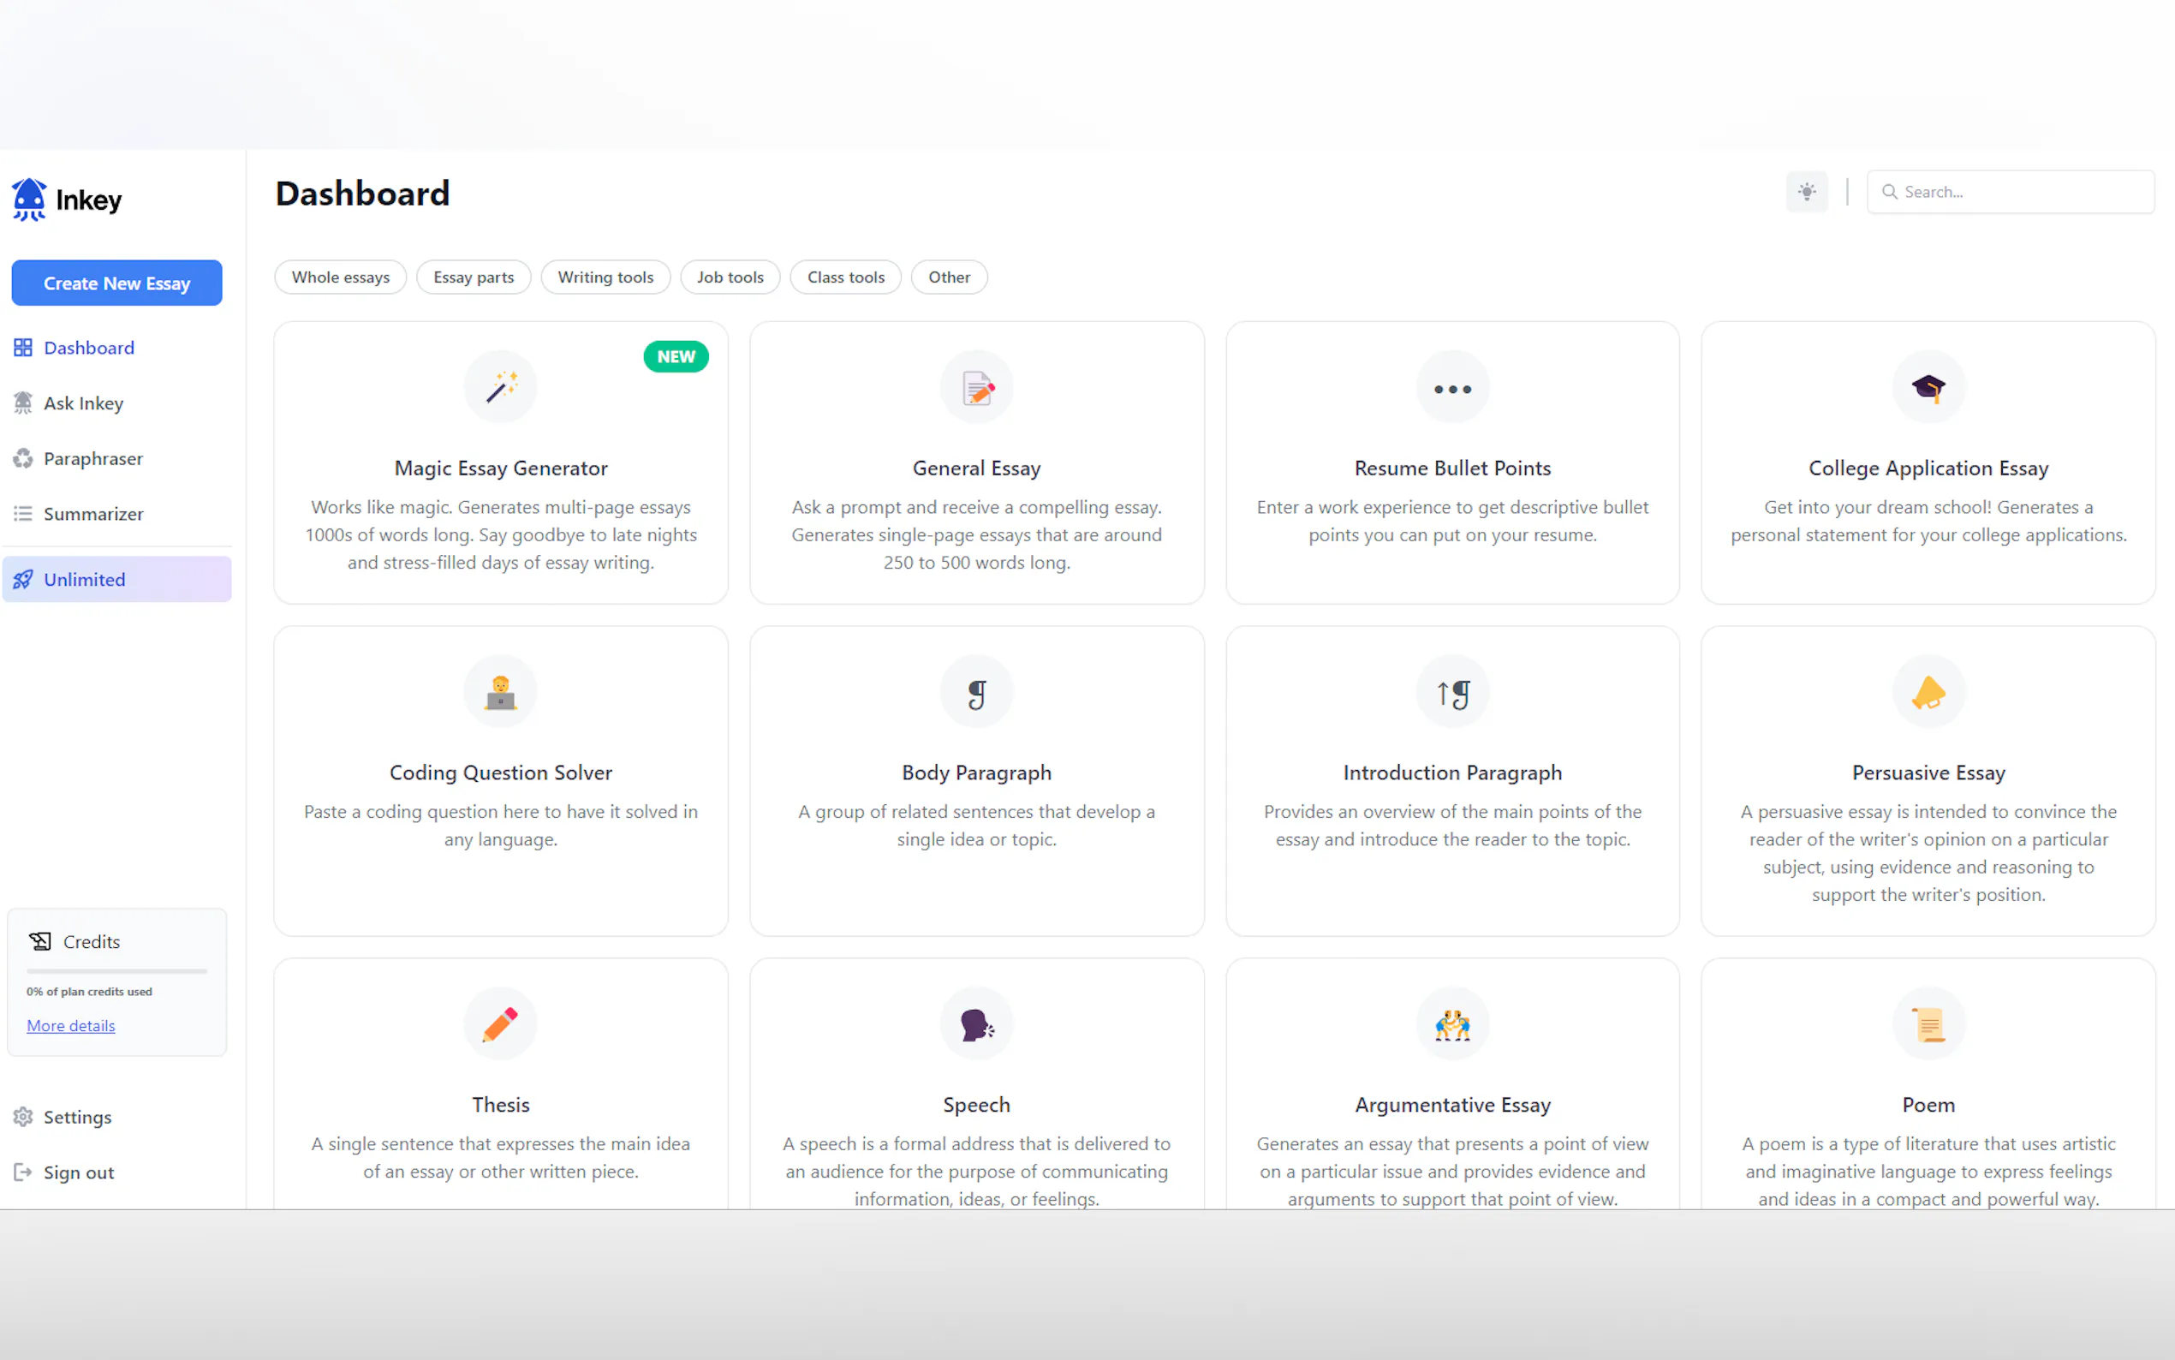This screenshot has height=1360, width=2175.
Task: Toggle the light theme bulb icon
Action: click(x=1806, y=192)
